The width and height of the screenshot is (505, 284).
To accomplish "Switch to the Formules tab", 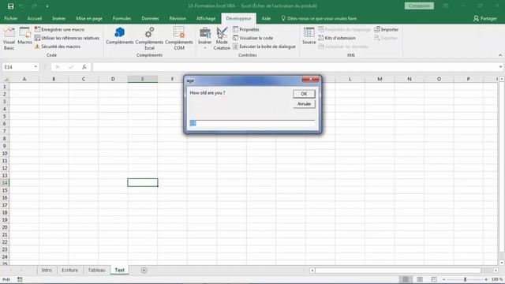I will pos(122,19).
